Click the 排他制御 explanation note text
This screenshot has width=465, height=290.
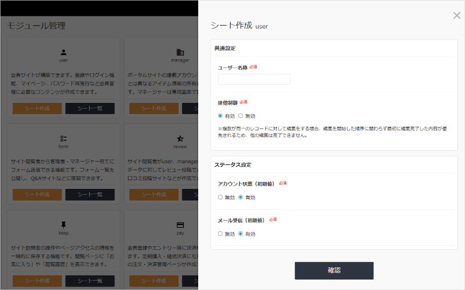[332, 132]
